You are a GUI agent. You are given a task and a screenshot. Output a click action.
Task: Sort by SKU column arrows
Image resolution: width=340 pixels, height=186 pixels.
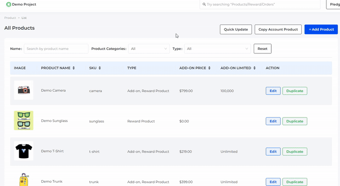click(x=100, y=68)
